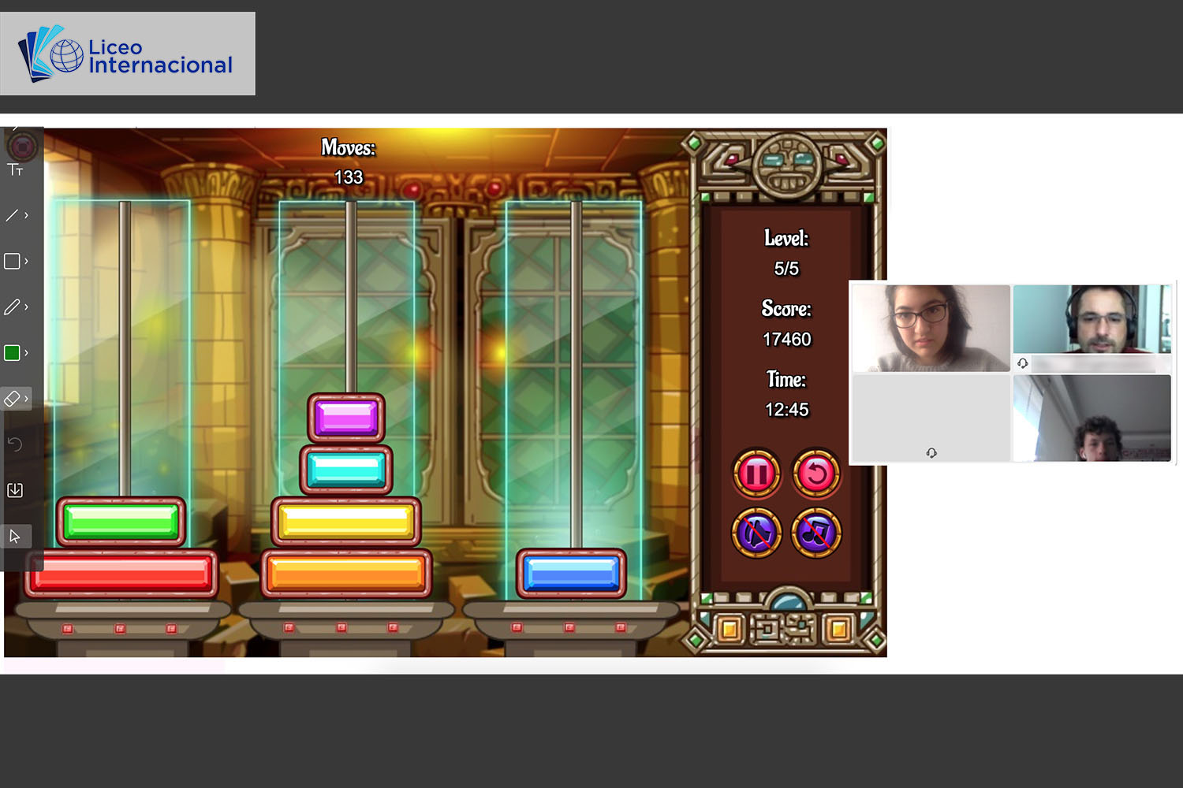Toggle game music mute
Screen dimensions: 1183x788
pos(816,533)
